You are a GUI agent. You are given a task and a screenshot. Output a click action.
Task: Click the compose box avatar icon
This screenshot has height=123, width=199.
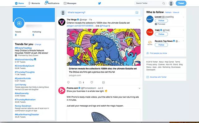(63, 12)
